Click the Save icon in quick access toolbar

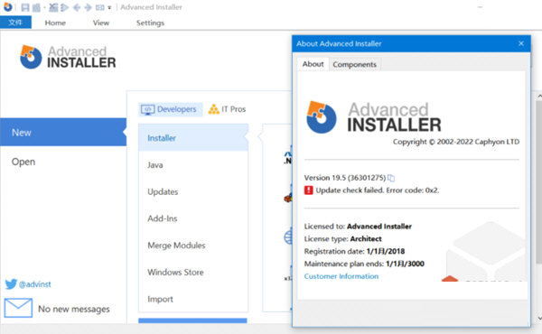coord(25,7)
